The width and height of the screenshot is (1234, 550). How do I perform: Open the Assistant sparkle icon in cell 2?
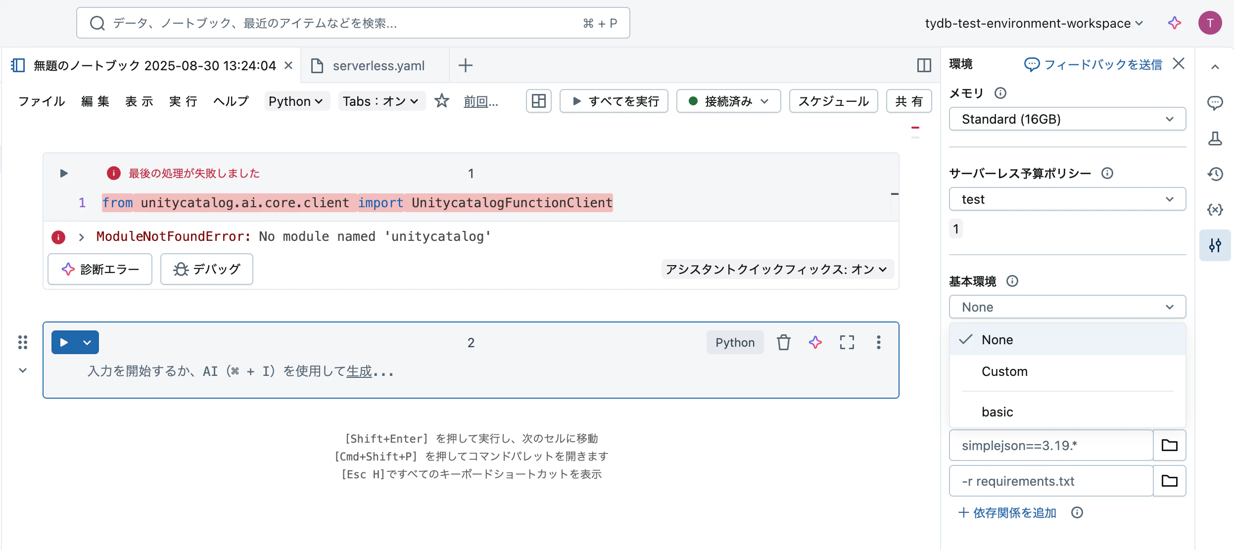pos(815,342)
